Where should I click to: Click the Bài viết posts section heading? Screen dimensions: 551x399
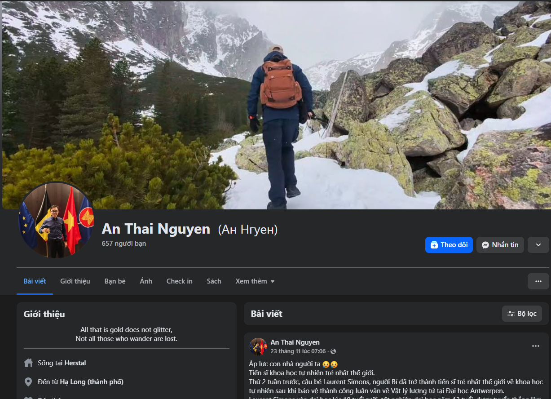pos(267,314)
